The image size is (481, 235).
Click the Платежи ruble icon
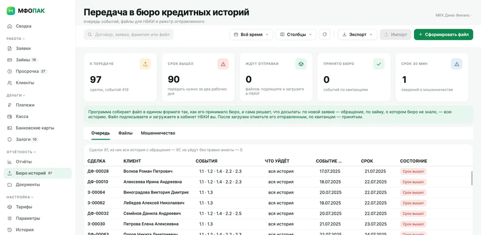click(10, 105)
